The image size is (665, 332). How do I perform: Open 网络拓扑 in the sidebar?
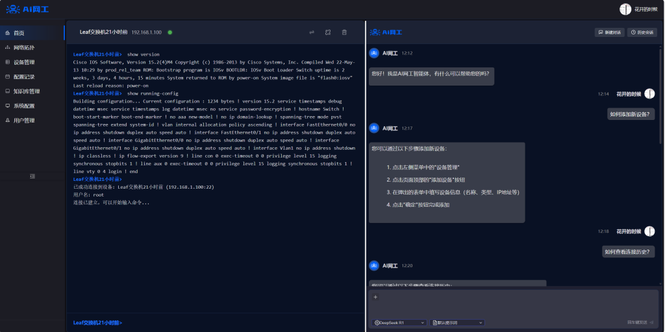pos(24,47)
